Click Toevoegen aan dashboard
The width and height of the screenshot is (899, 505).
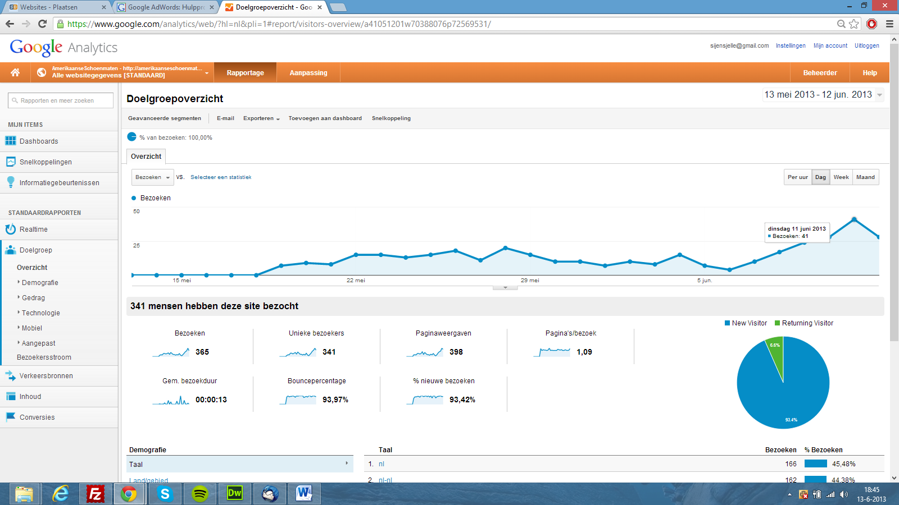[x=325, y=118]
